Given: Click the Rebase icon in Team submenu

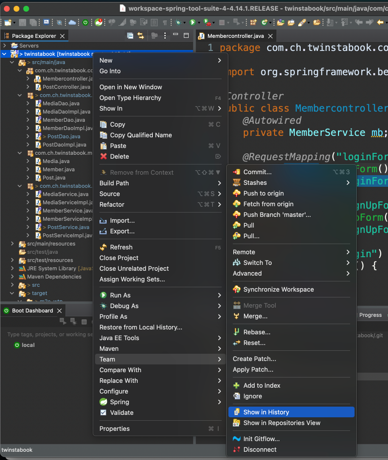Looking at the screenshot, I should point(236,332).
